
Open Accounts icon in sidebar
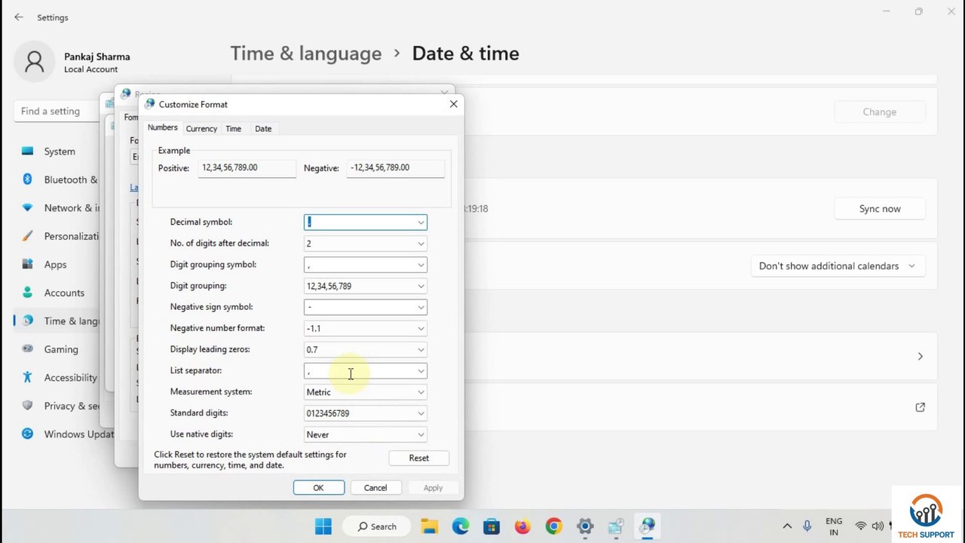(x=28, y=293)
